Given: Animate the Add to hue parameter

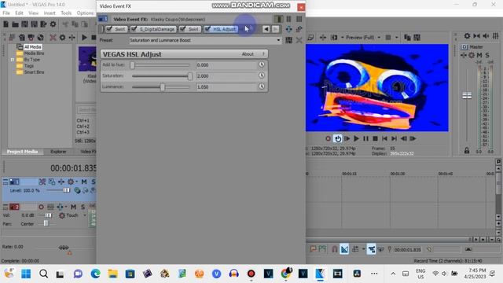Looking at the screenshot, I should pos(262,64).
